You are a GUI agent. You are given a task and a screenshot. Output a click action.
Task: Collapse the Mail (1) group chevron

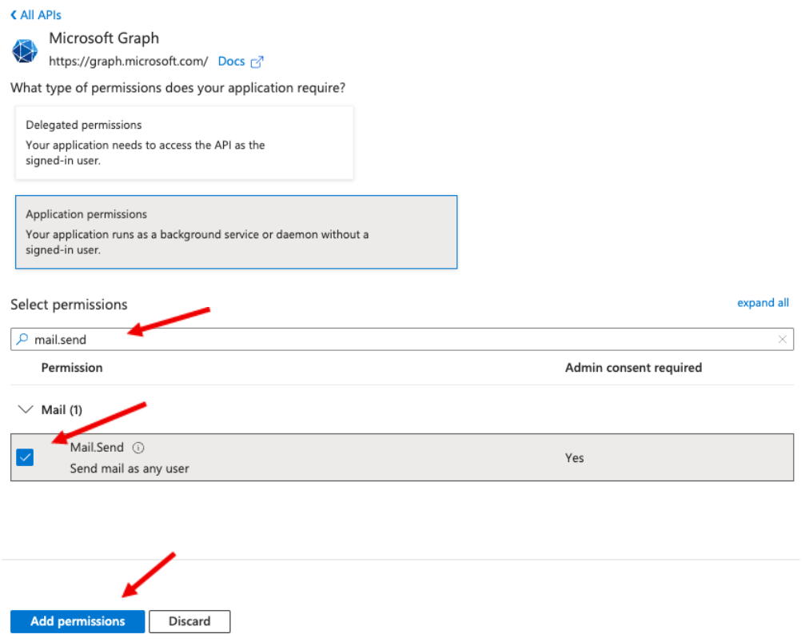25,409
